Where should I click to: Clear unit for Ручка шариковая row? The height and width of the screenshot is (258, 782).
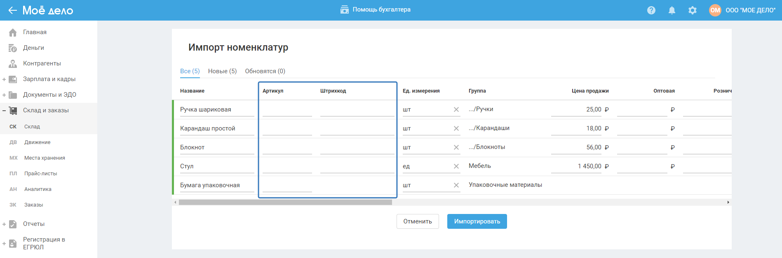point(456,109)
